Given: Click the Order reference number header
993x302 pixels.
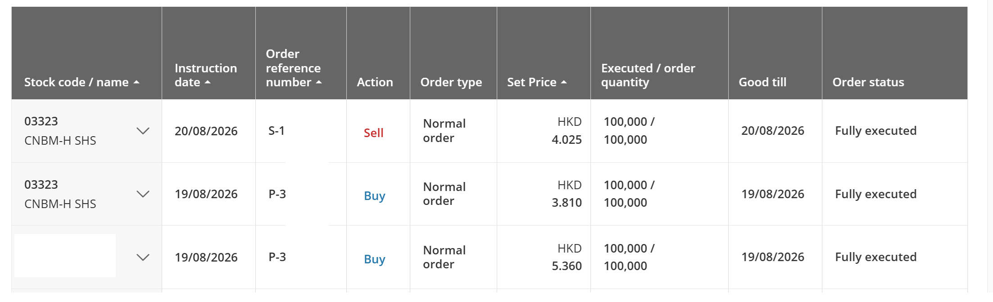Looking at the screenshot, I should coord(293,68).
